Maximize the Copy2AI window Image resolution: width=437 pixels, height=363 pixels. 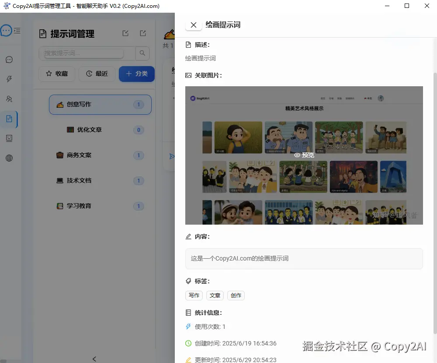pyautogui.click(x=406, y=6)
